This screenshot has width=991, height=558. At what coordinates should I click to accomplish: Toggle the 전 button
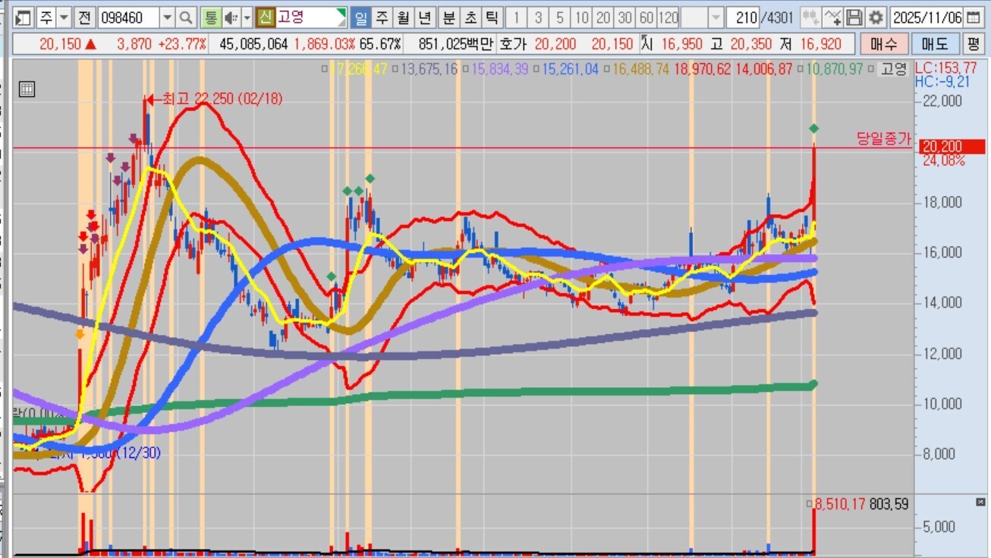tap(85, 17)
